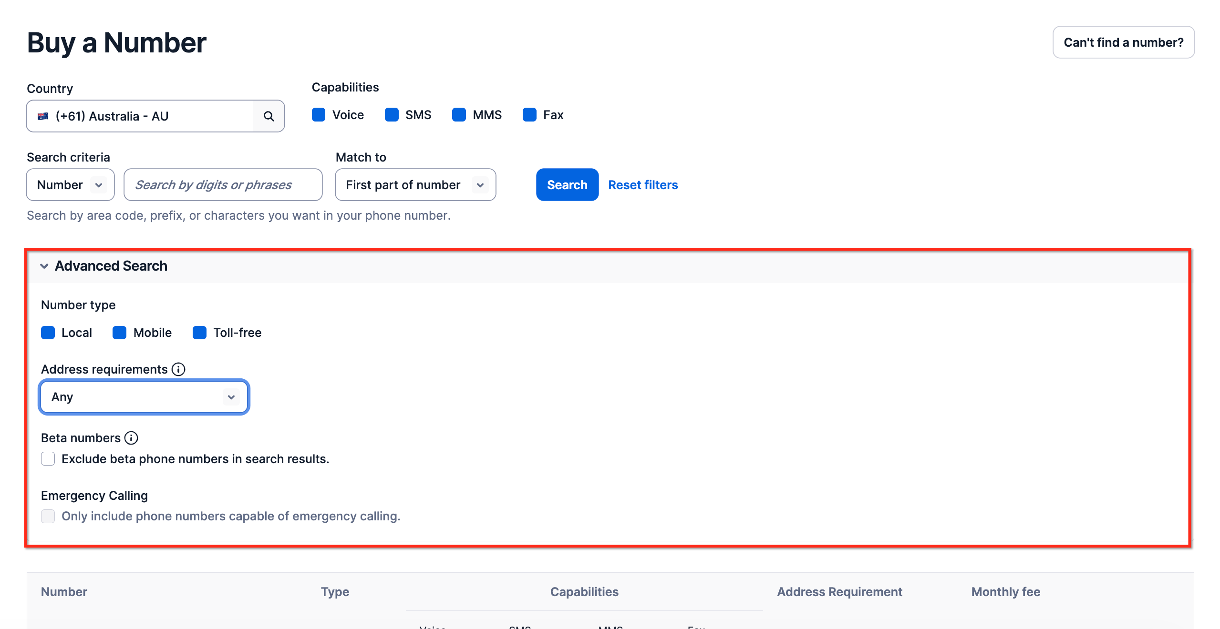Toggle the Toll-free number type checkbox
The image size is (1220, 629).
pyautogui.click(x=199, y=333)
